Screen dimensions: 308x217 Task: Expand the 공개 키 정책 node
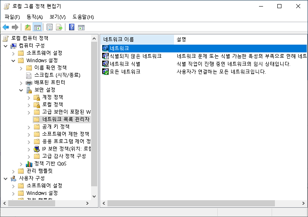[29, 127]
